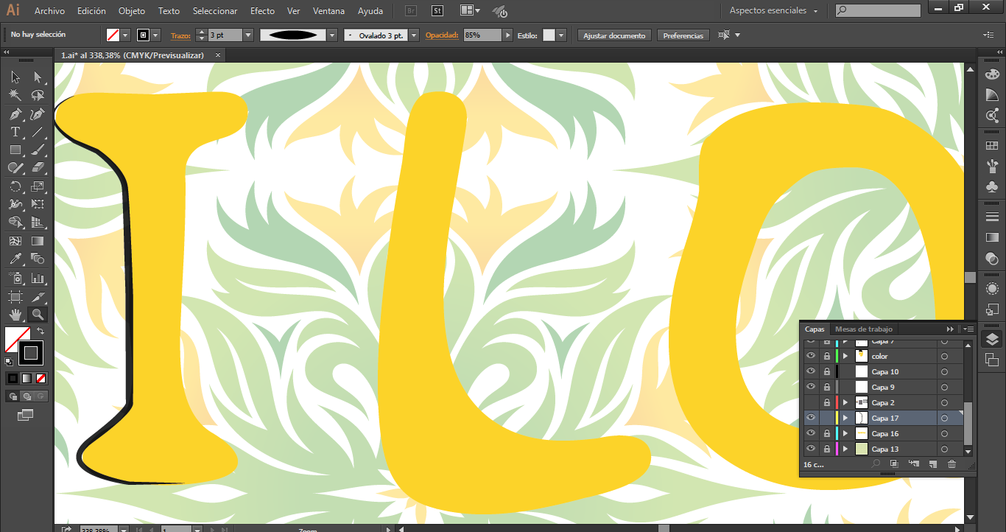Open the Ovalado 3 pt. brush dropdown
Screen dimensions: 1006x532
tap(414, 35)
